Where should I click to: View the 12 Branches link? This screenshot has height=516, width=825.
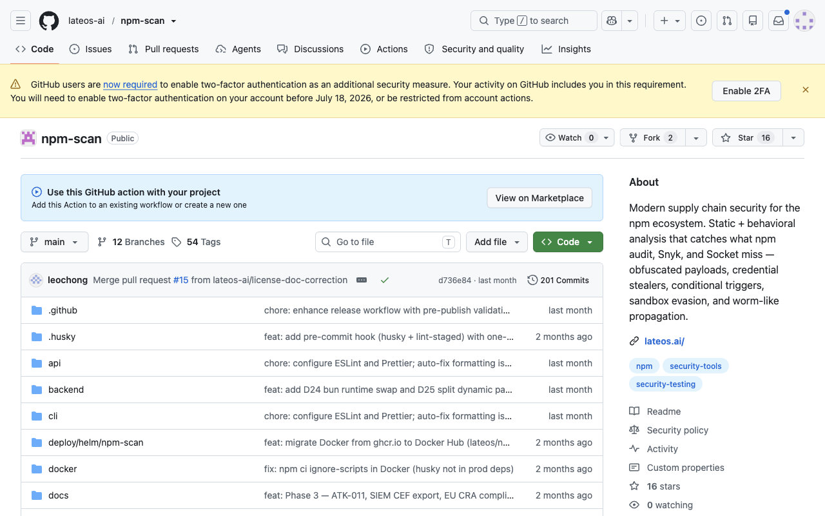pos(131,242)
